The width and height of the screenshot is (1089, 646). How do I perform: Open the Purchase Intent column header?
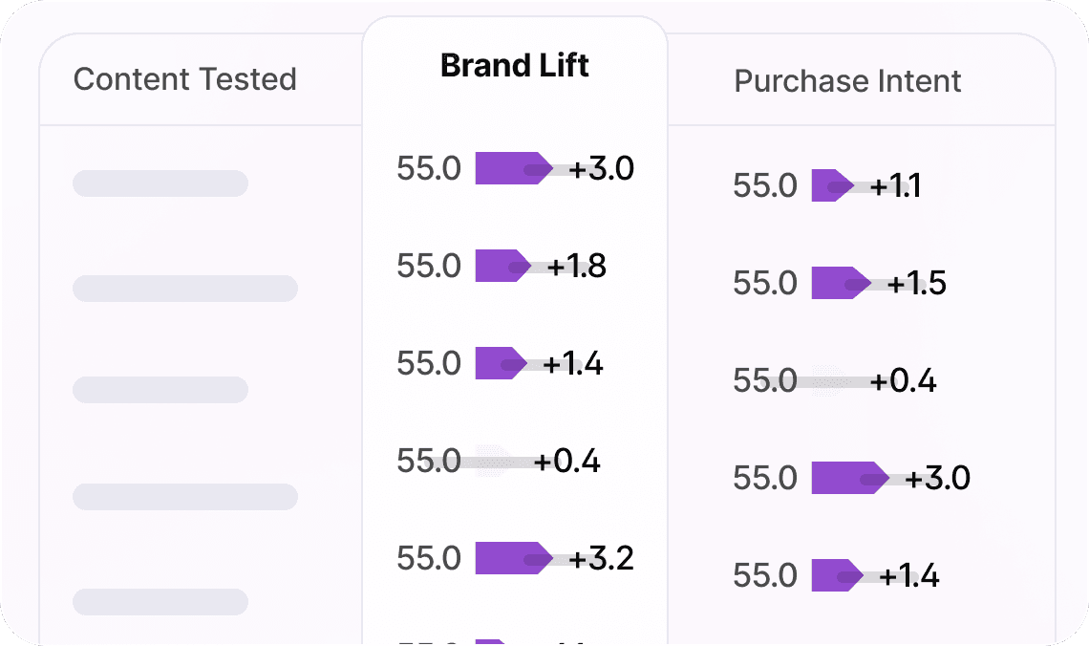click(x=847, y=81)
